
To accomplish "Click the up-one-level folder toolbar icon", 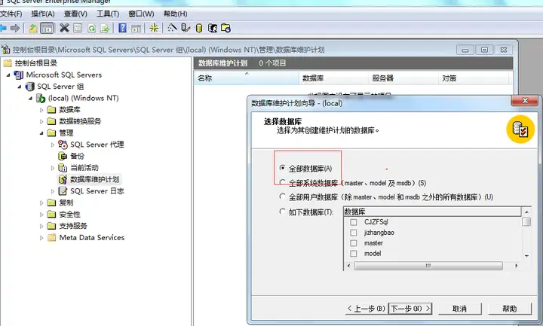I will [x=33, y=29].
